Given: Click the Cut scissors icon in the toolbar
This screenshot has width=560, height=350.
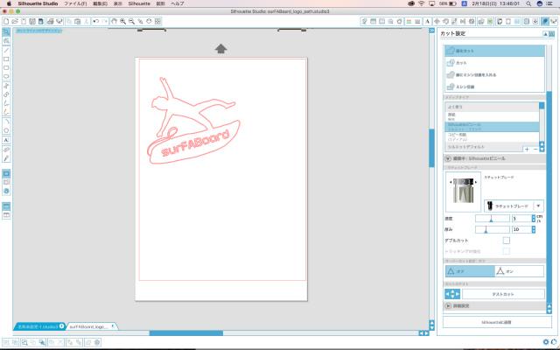Looking at the screenshot, I should coord(86,21).
